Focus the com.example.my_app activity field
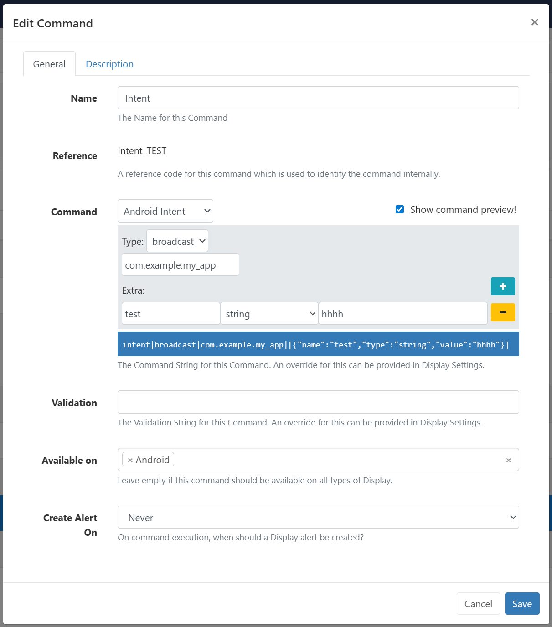The width and height of the screenshot is (552, 627). click(181, 265)
